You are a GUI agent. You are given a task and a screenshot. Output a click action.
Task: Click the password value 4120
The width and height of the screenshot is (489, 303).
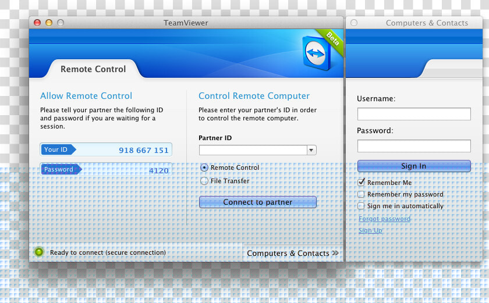coord(159,170)
